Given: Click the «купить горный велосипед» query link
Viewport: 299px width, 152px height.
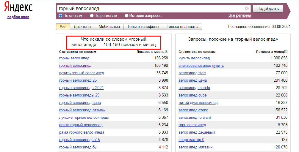Looking at the screenshot, I should (82, 73).
